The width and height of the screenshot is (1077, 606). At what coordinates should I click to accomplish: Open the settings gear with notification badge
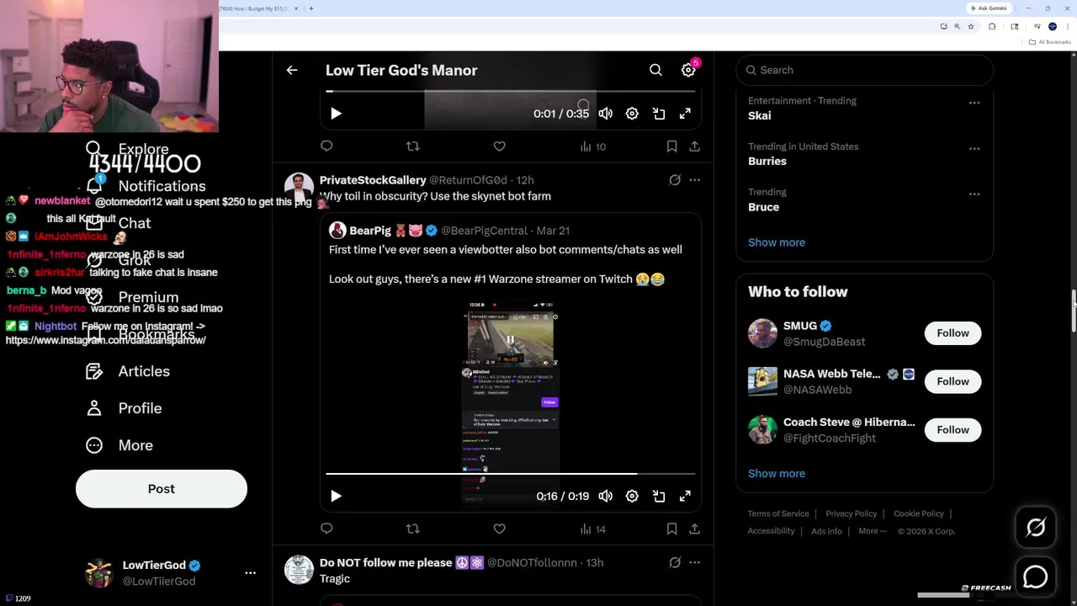pos(688,71)
